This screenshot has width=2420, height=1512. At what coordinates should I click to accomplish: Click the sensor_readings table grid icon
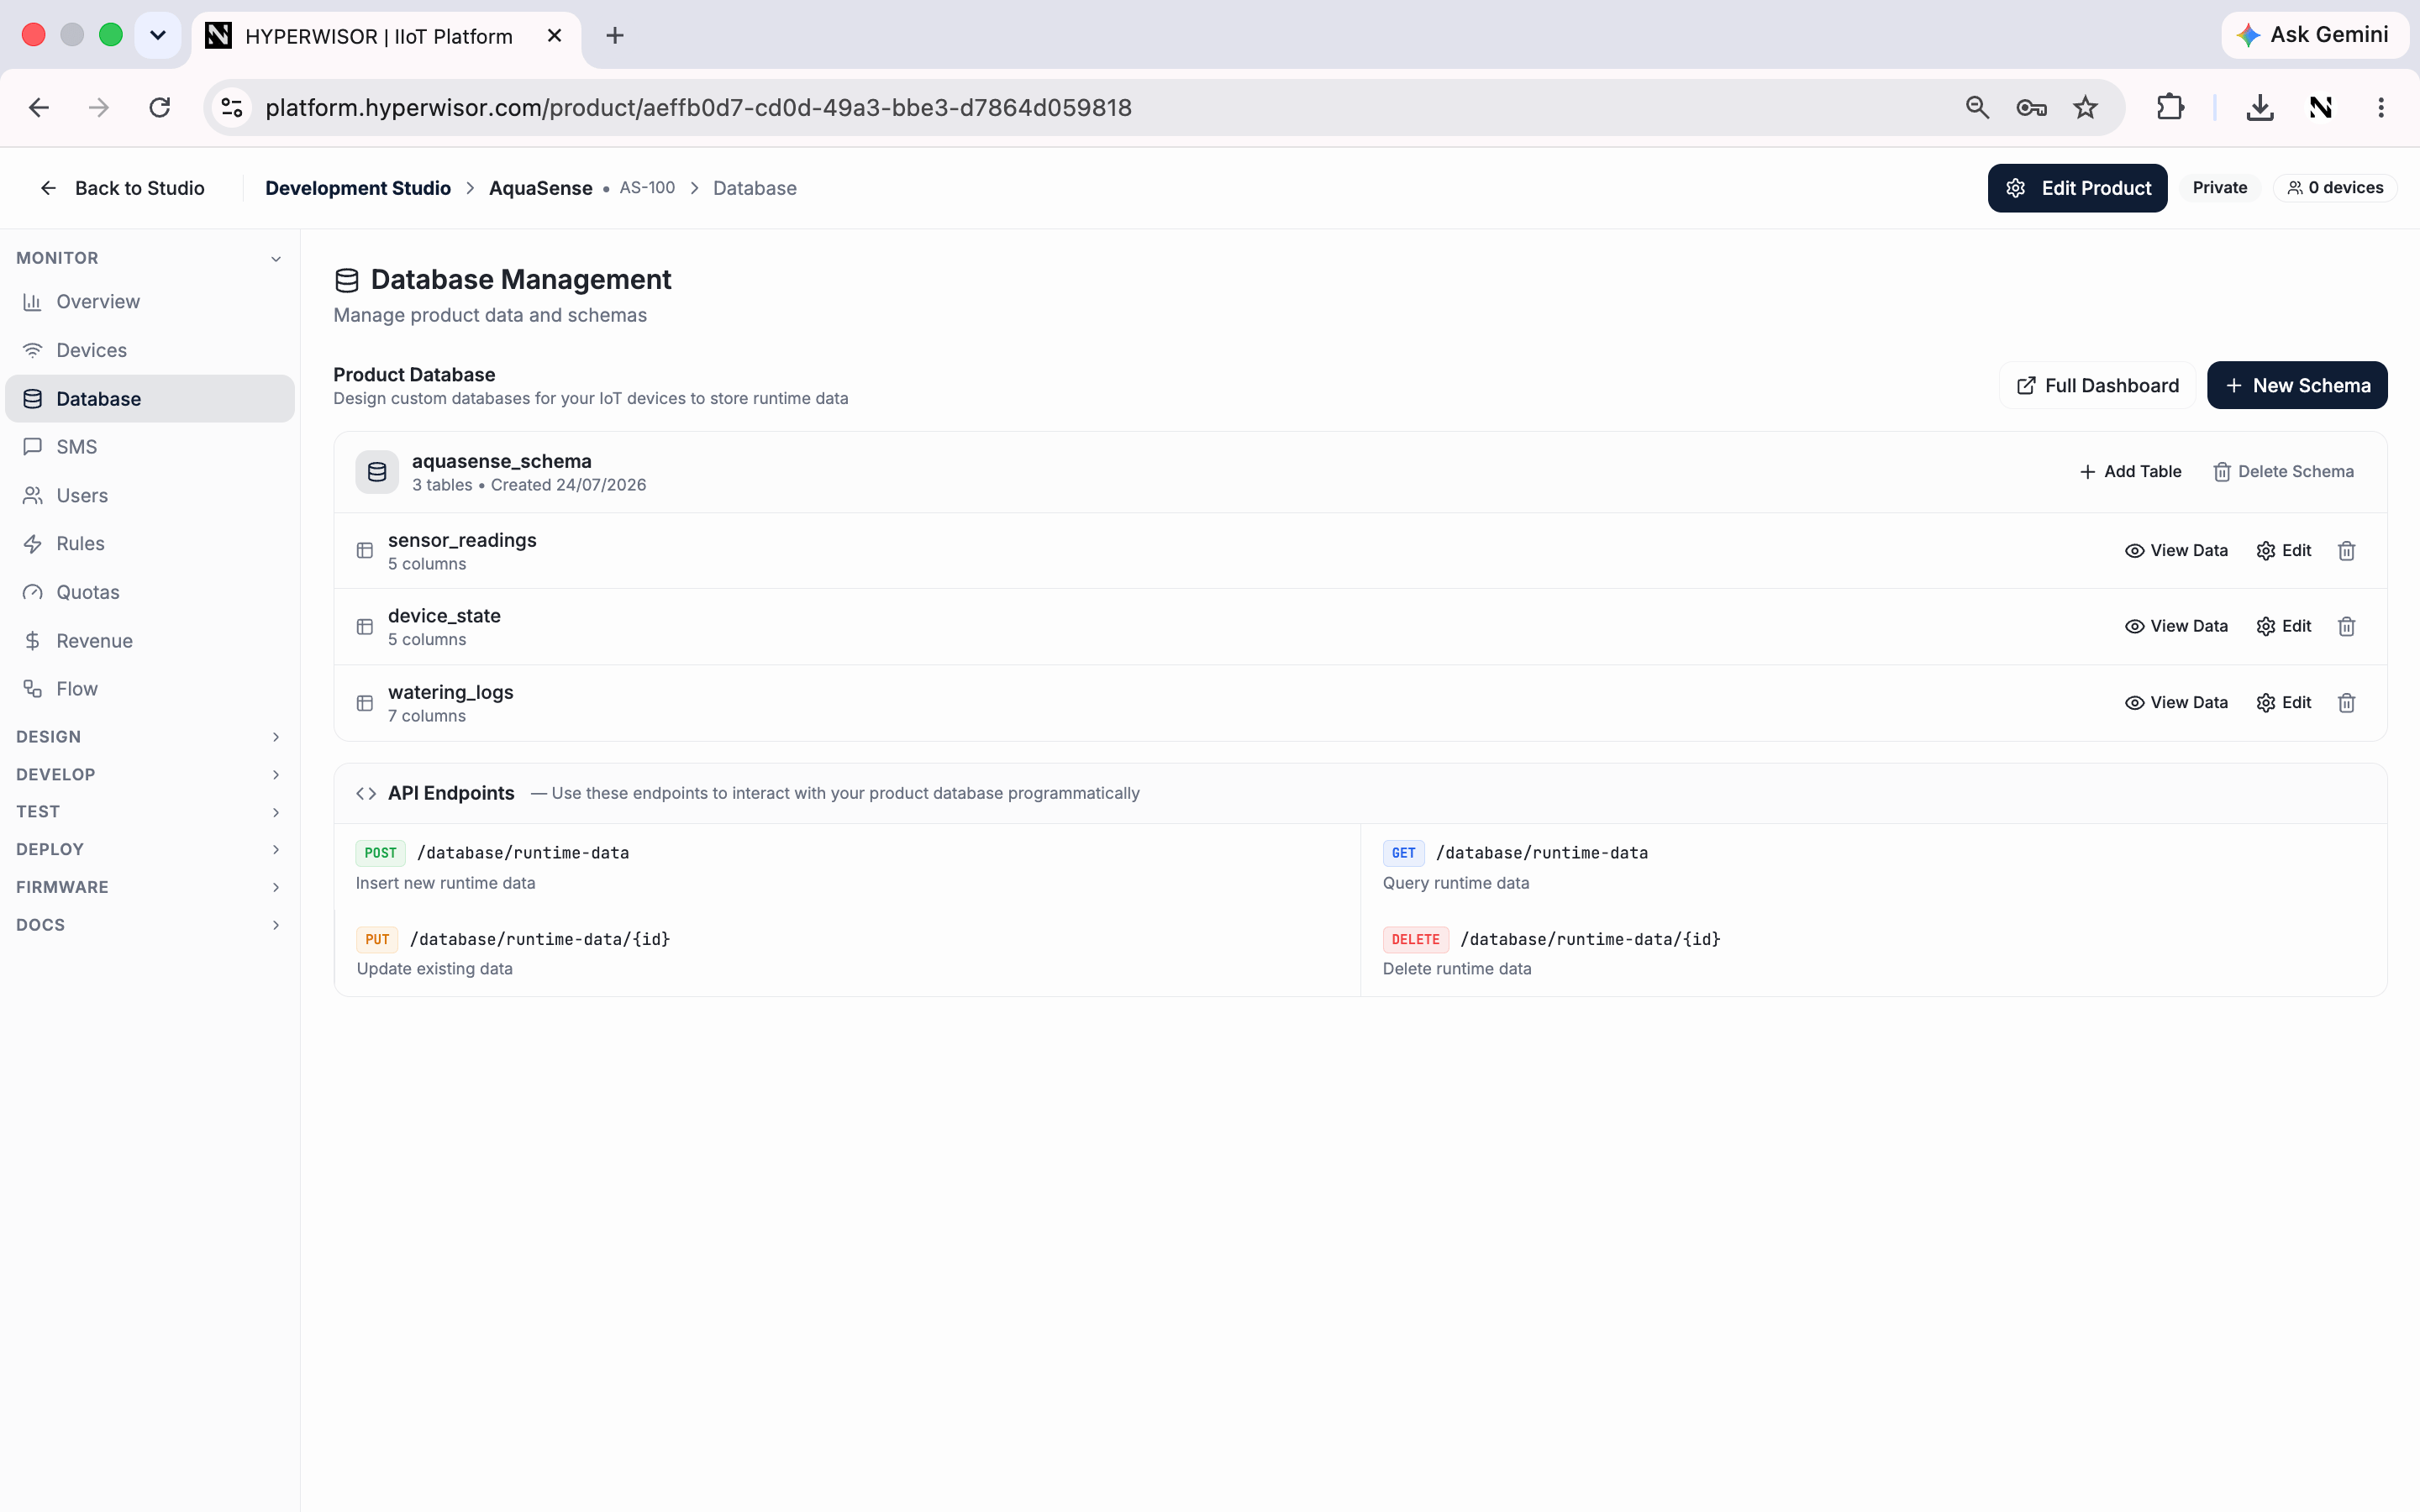coord(365,551)
